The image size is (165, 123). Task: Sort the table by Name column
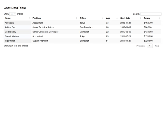[x=17, y=18]
